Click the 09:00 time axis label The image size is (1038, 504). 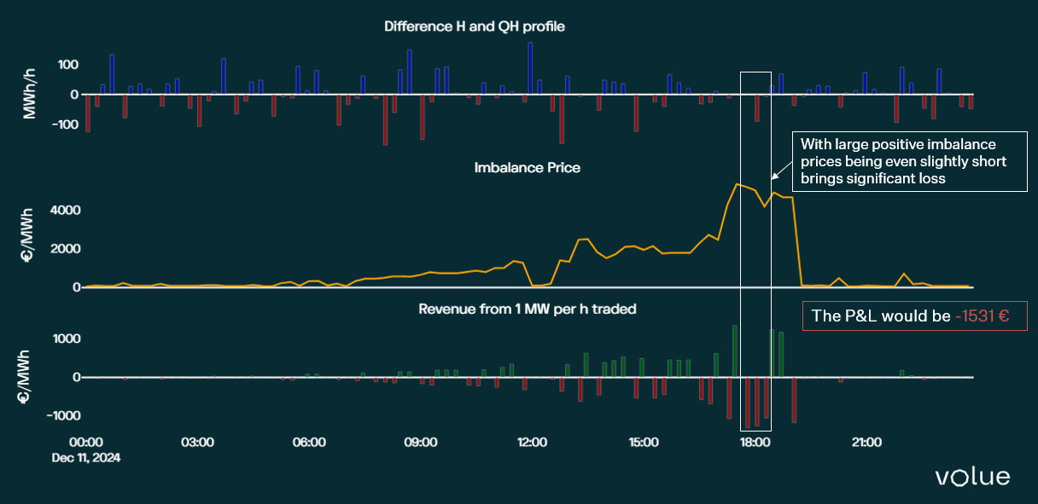(x=421, y=443)
